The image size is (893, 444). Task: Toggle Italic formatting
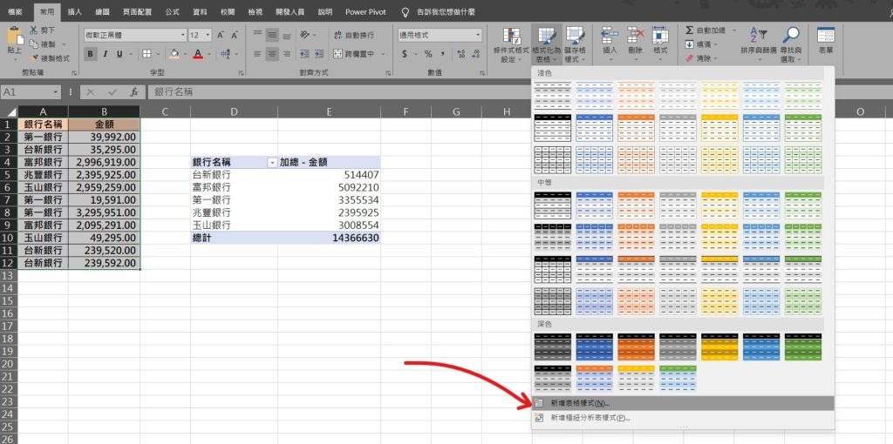(106, 54)
